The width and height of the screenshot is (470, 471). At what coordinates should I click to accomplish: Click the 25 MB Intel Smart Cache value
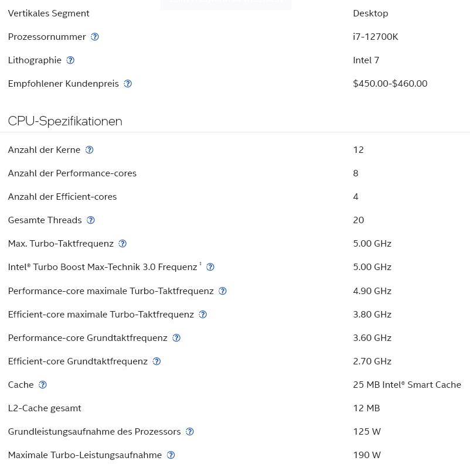tap(407, 385)
